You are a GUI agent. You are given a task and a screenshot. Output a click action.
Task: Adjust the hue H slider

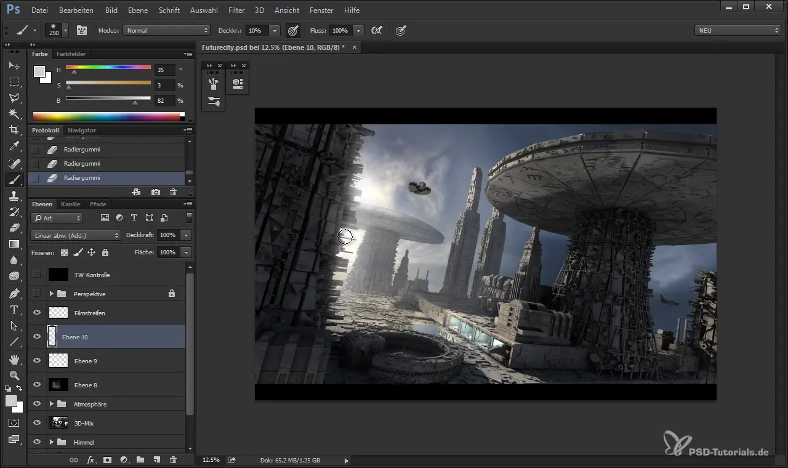[74, 71]
